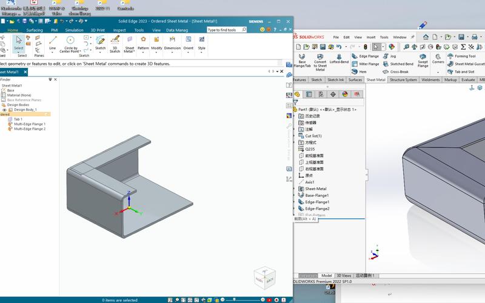Viewport: 485px width, 303px height.
Task: Click the view orientation cube in Solid Edge
Action: point(265,278)
